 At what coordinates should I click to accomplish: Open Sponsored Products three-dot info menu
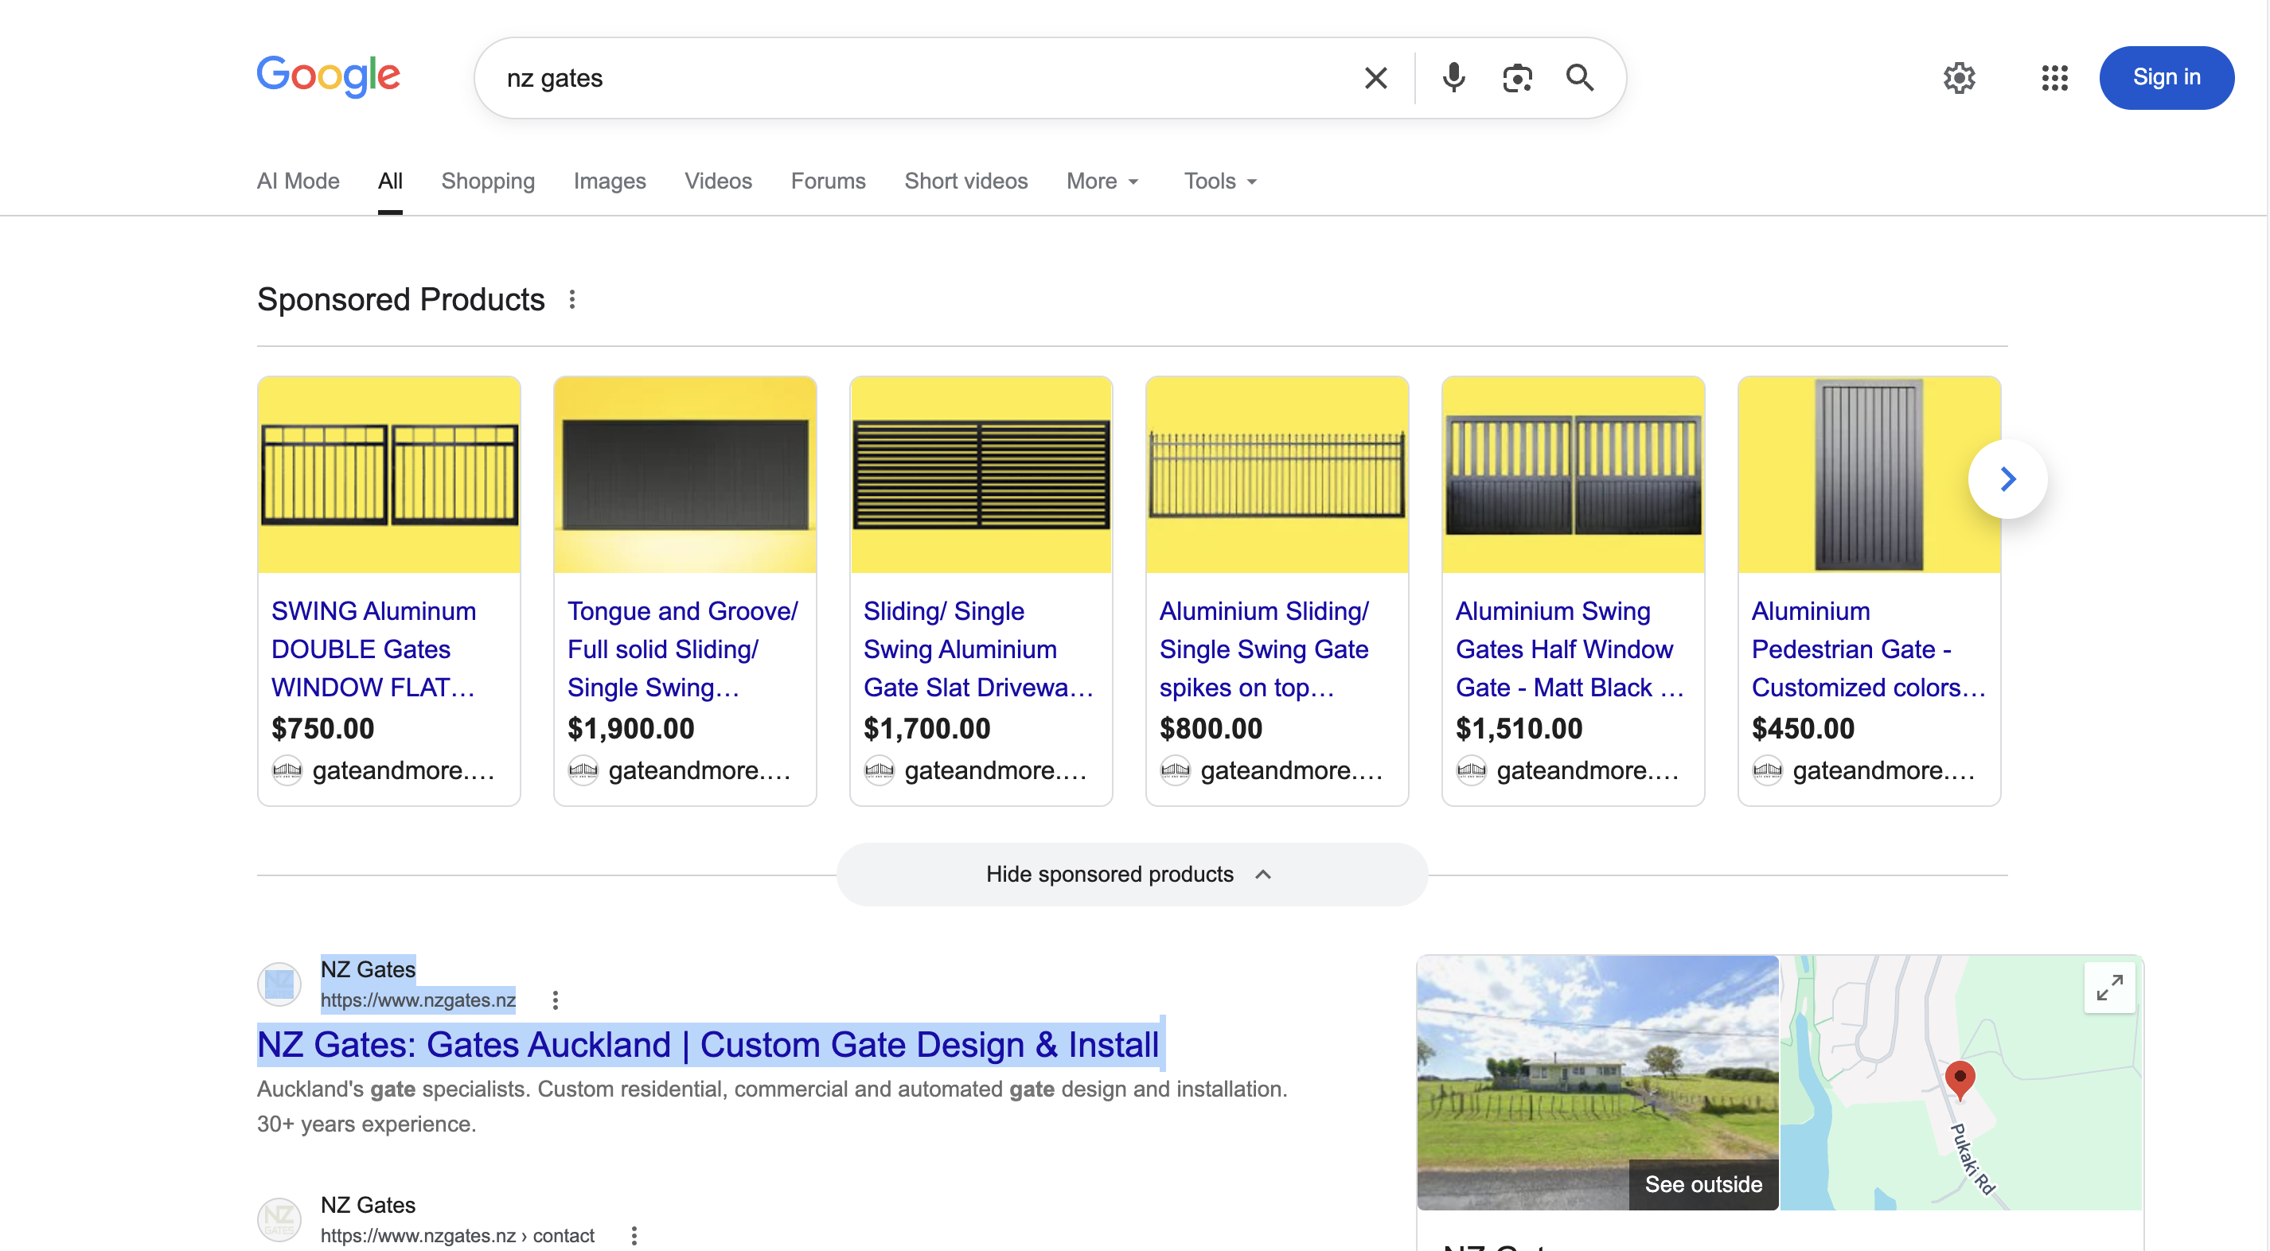point(572,299)
